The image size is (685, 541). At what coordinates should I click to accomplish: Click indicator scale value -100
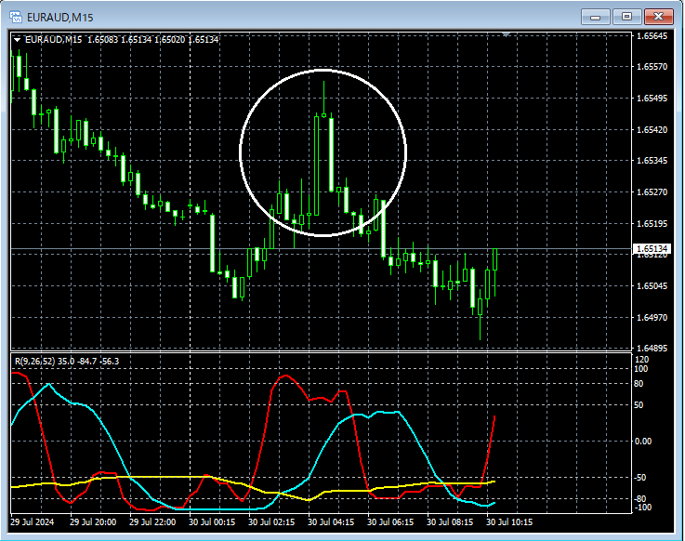[x=642, y=508]
